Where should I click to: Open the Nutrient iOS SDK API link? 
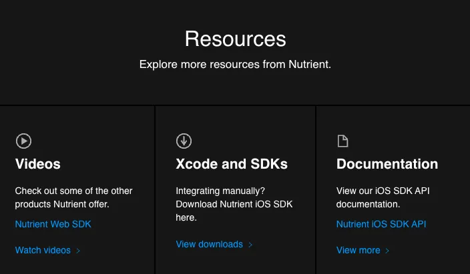(381, 224)
